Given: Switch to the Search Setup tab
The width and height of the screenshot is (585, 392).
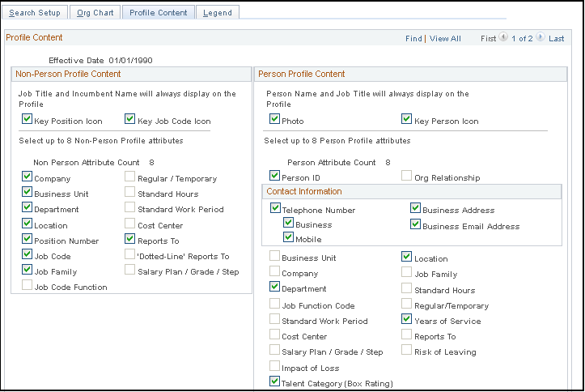Looking at the screenshot, I should coord(34,13).
